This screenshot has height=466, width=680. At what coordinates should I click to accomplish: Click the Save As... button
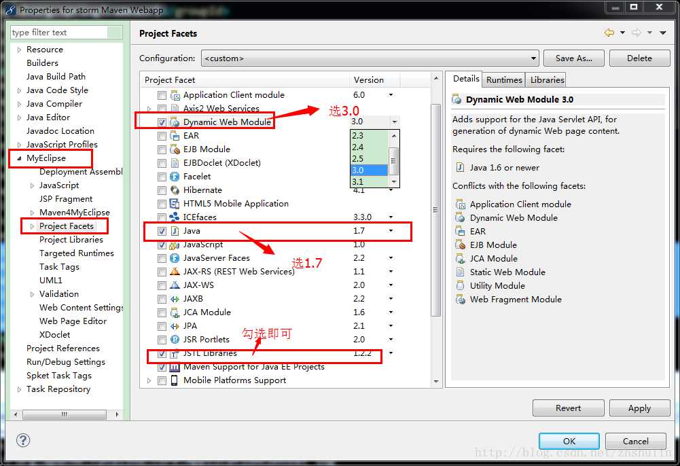pyautogui.click(x=574, y=58)
